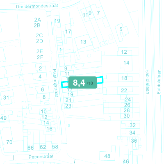This screenshot has width=164, height=164.
Task: Select building number 7 at top
Action: point(98,13)
